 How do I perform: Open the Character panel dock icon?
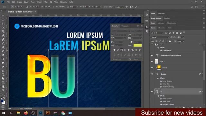coord(147,27)
